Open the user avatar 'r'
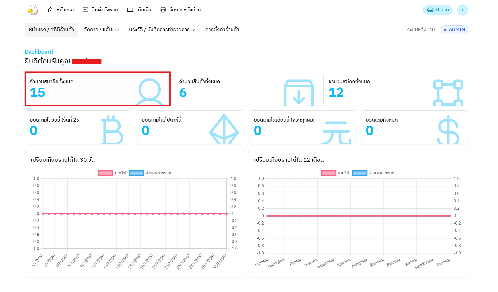The height and width of the screenshot is (292, 498). [x=462, y=10]
